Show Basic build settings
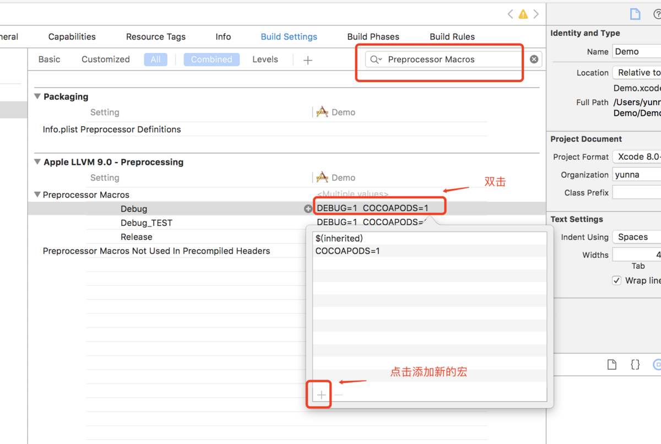This screenshot has height=444, width=661. click(x=50, y=59)
